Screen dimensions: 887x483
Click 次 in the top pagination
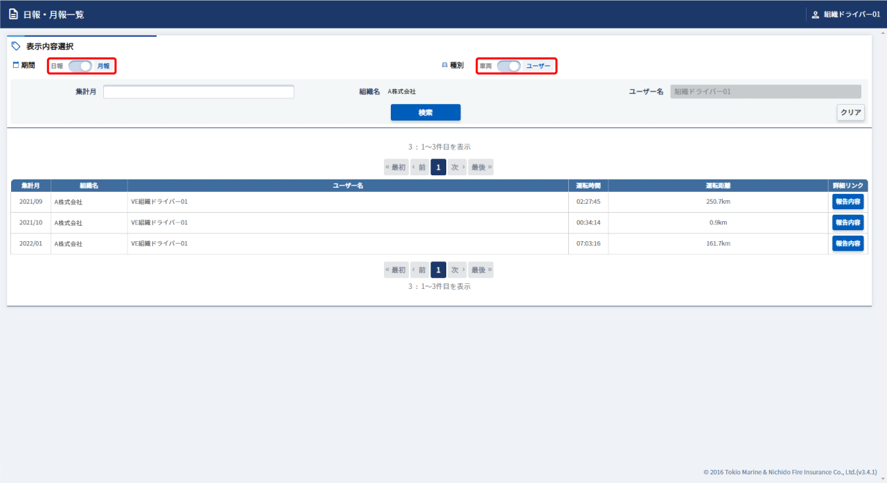457,167
